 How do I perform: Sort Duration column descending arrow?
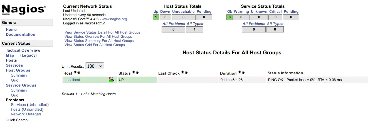pyautogui.click(x=243, y=73)
